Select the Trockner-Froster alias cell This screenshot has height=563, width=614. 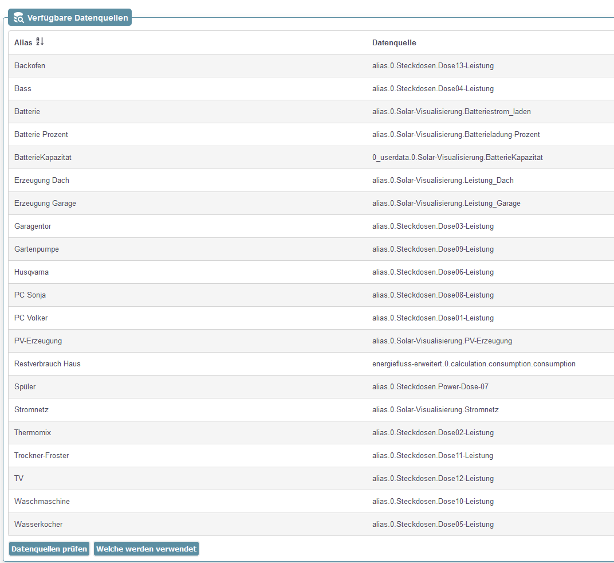point(41,456)
